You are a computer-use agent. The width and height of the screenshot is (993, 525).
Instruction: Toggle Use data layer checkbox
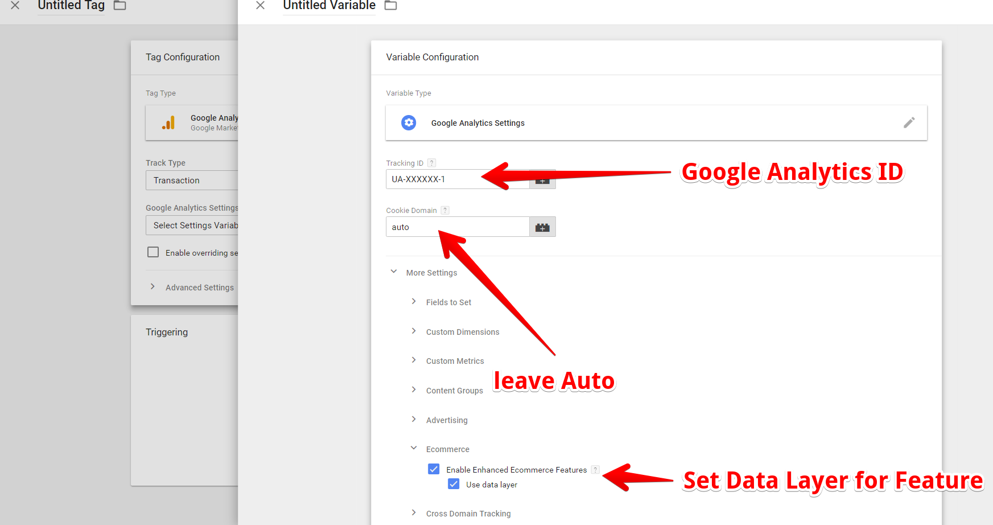pos(454,484)
